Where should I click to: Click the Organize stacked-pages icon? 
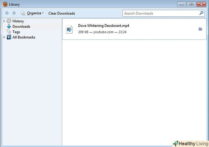click(23, 13)
